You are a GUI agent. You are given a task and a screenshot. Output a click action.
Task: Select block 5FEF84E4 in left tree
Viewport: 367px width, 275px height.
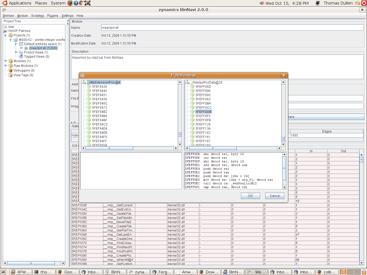tap(99, 129)
